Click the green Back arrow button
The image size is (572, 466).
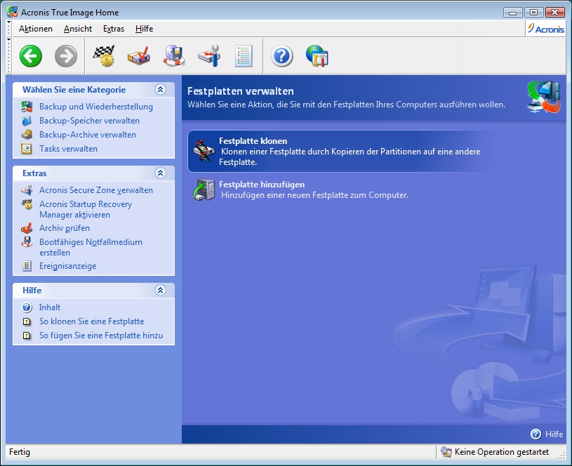tap(31, 56)
